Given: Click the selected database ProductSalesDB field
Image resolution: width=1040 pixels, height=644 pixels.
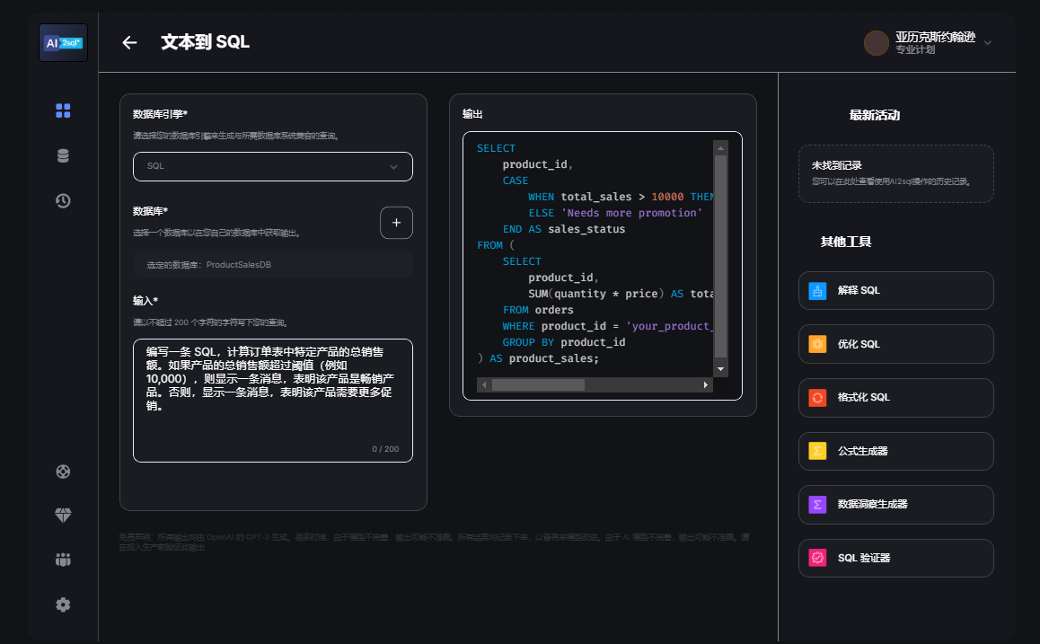Looking at the screenshot, I should pyautogui.click(x=273, y=265).
